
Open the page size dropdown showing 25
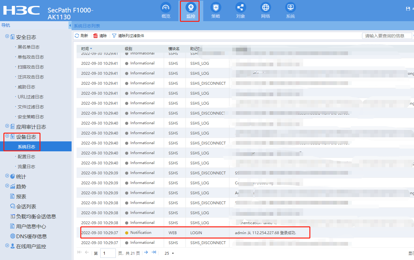click(169, 253)
